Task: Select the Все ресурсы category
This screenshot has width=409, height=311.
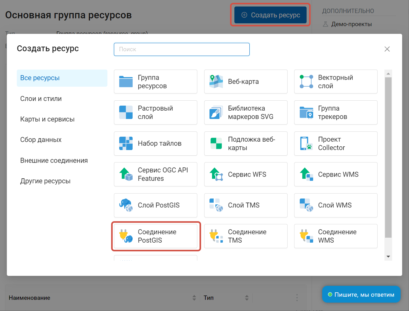Action: pyautogui.click(x=62, y=78)
